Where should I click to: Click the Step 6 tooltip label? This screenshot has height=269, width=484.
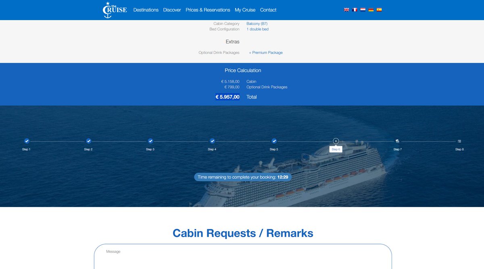(x=336, y=149)
